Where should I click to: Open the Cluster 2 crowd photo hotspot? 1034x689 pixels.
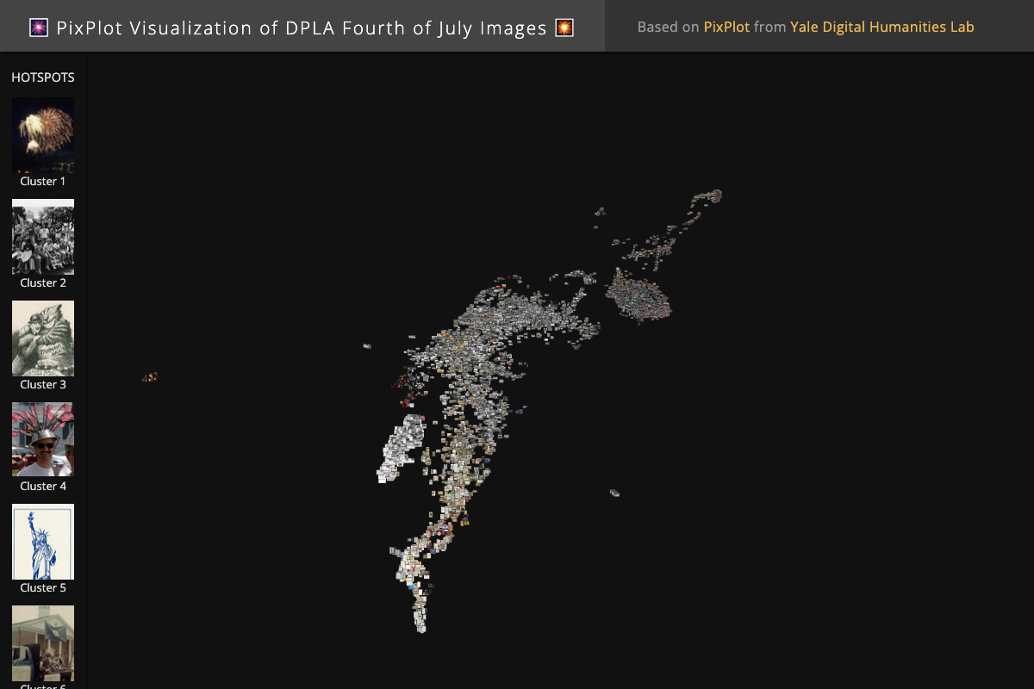point(43,237)
